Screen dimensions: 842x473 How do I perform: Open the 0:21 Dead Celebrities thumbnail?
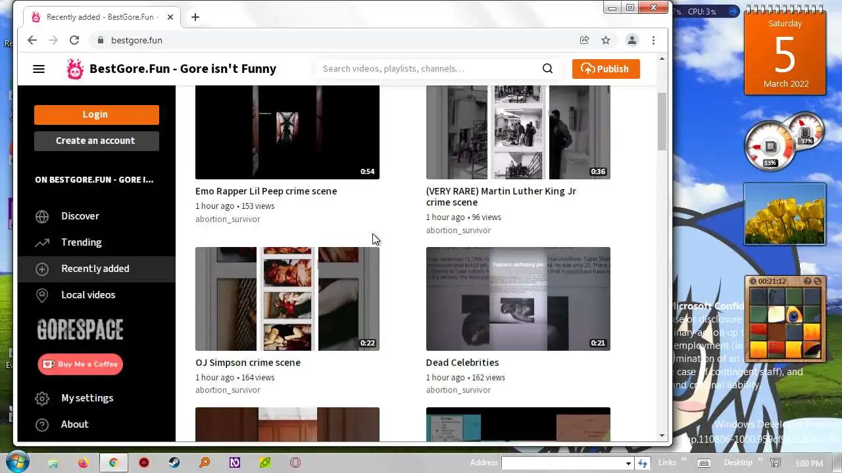click(x=518, y=299)
